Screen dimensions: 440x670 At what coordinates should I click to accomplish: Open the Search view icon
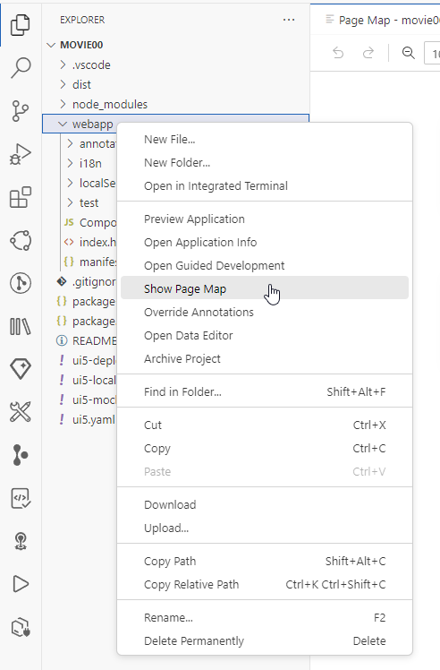point(20,68)
